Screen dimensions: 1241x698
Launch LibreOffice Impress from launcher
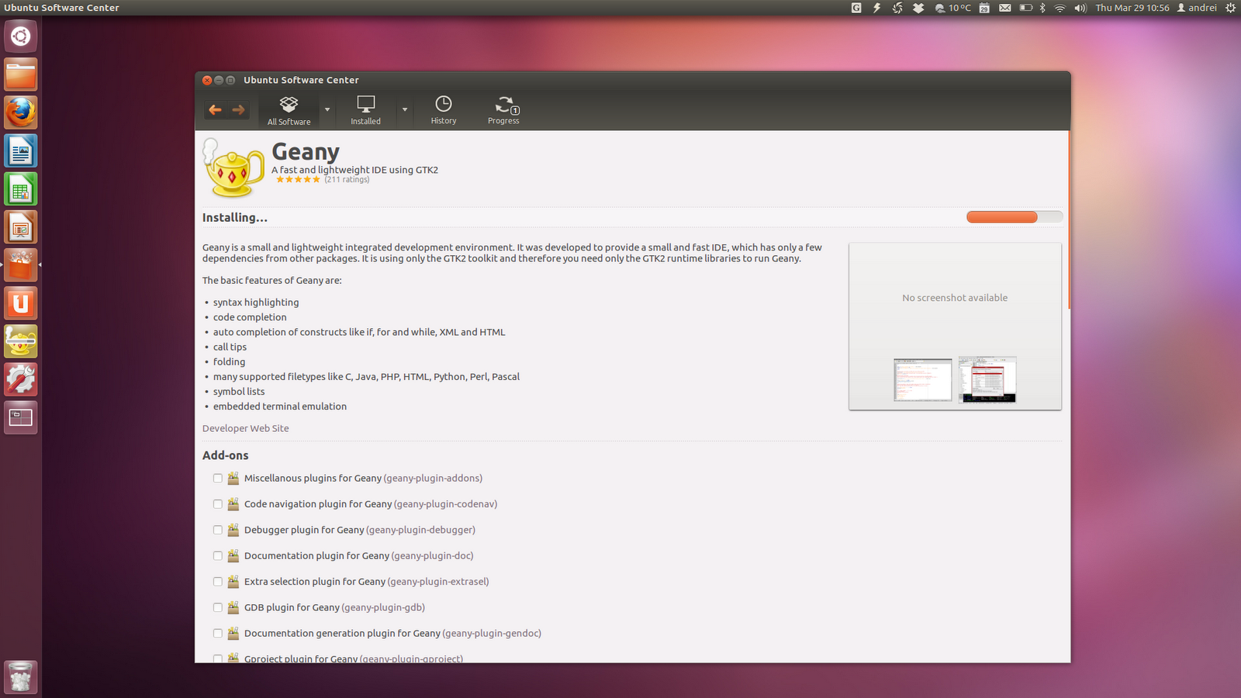click(21, 226)
